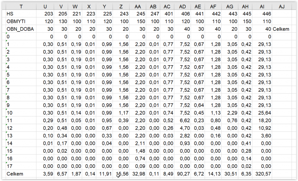Select the OBN_DOBA row label cell
The width and height of the screenshot is (298, 181).
pyautogui.click(x=21, y=29)
